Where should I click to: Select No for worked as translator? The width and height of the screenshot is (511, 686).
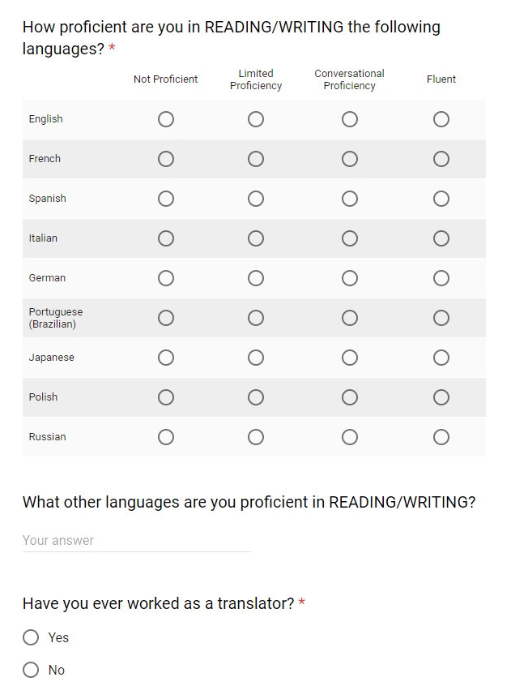coord(31,670)
